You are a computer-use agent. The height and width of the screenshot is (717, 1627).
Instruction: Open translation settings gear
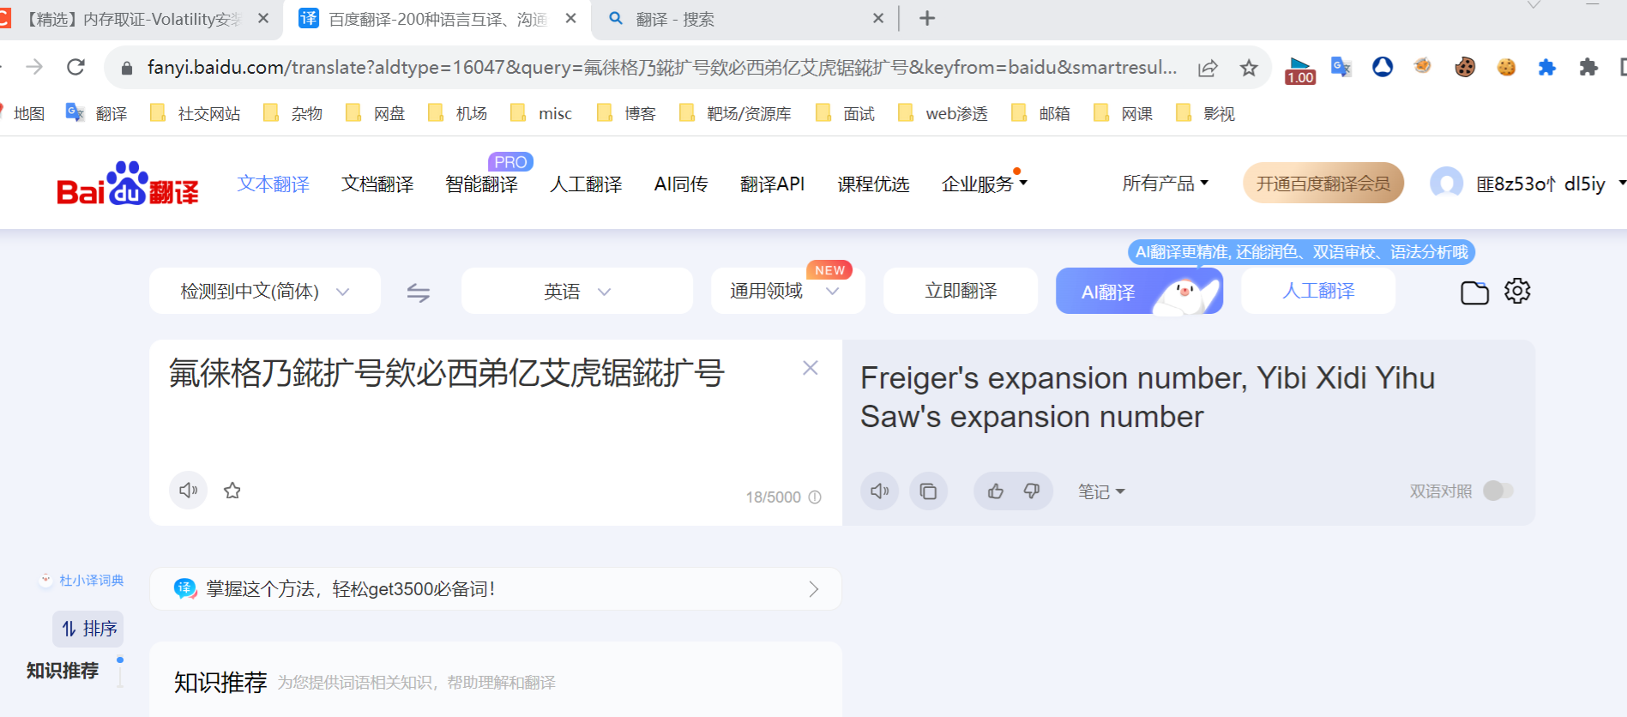(1517, 291)
